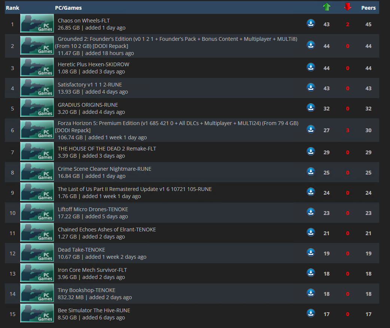Click size text '832.32 MB | added 2 days ago'
390x328 pixels.
(x=95, y=297)
